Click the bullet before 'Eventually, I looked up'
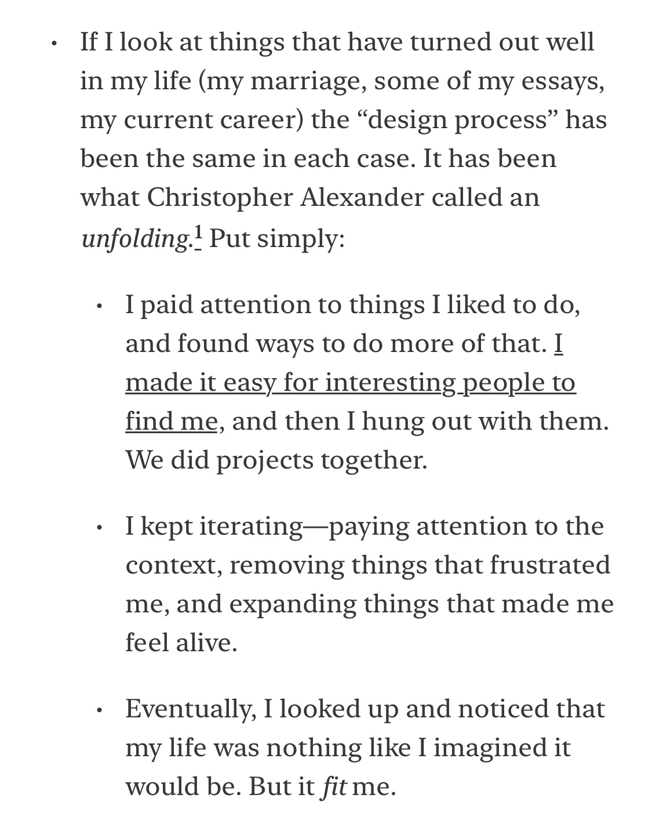This screenshot has height=820, width=652. coord(100,710)
